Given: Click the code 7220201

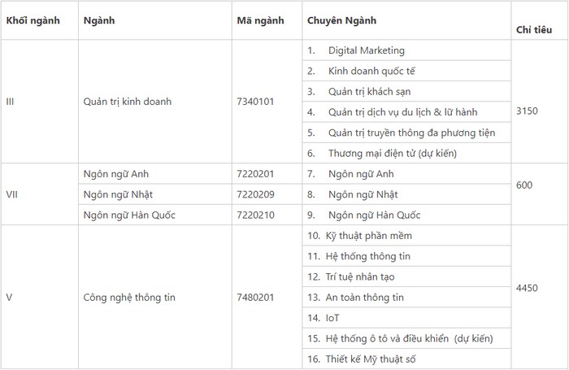Looking at the screenshot, I should point(255,174).
